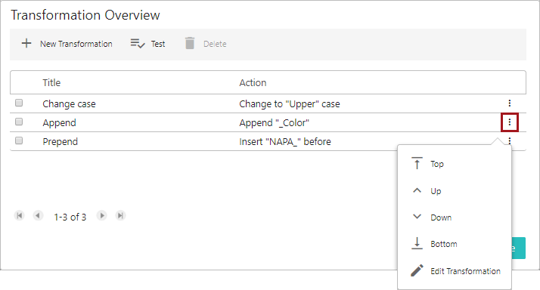Click the Bottom arrow icon in menu
This screenshot has height=290, width=540.
[x=417, y=243]
